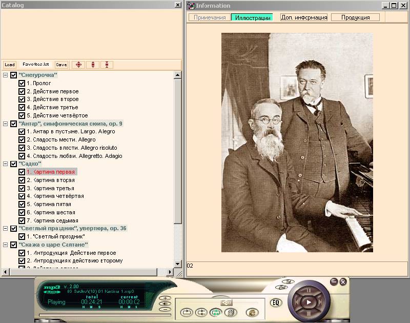Screen dimensions: 410x323
Task: Select track "6. Картина шестая"
Action: [51, 212]
